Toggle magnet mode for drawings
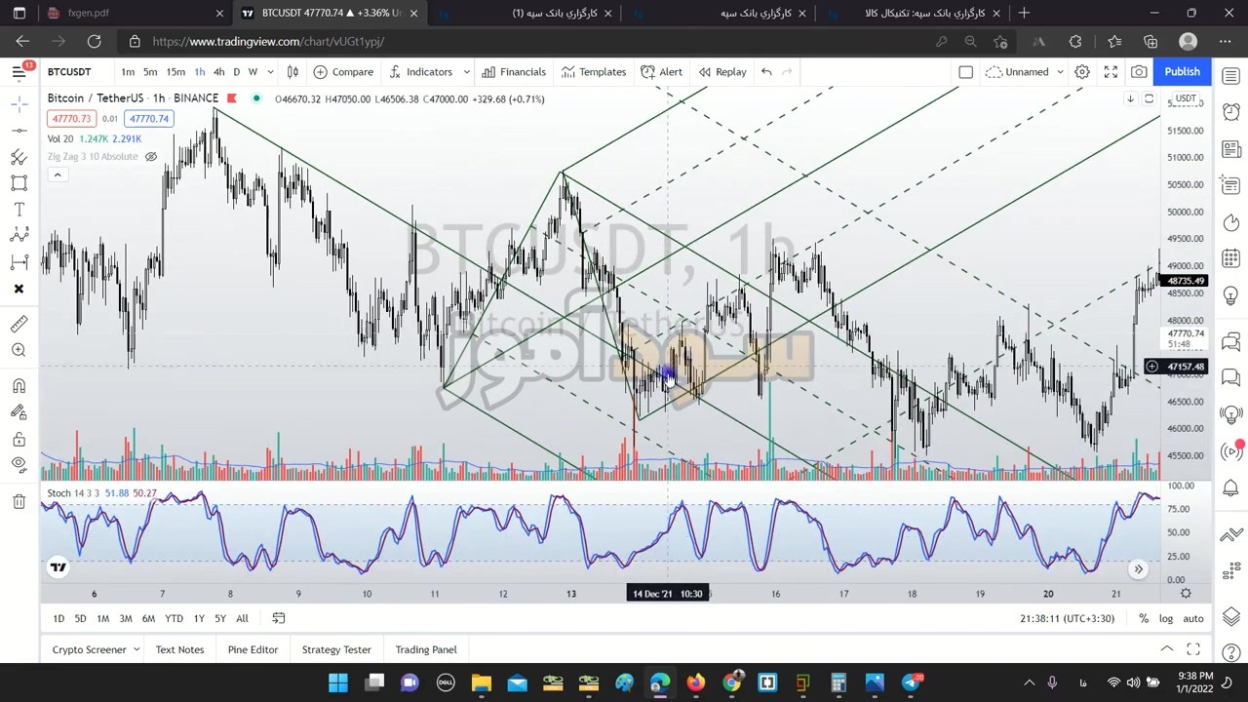Image resolution: width=1248 pixels, height=702 pixels. [19, 386]
